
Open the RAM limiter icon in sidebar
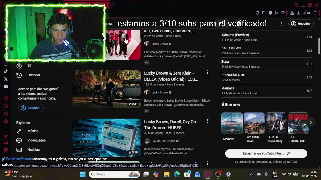click(x=6, y=143)
